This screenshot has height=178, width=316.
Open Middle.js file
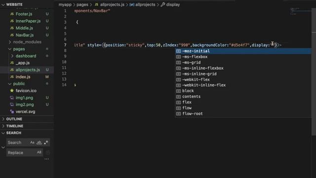(x=24, y=28)
